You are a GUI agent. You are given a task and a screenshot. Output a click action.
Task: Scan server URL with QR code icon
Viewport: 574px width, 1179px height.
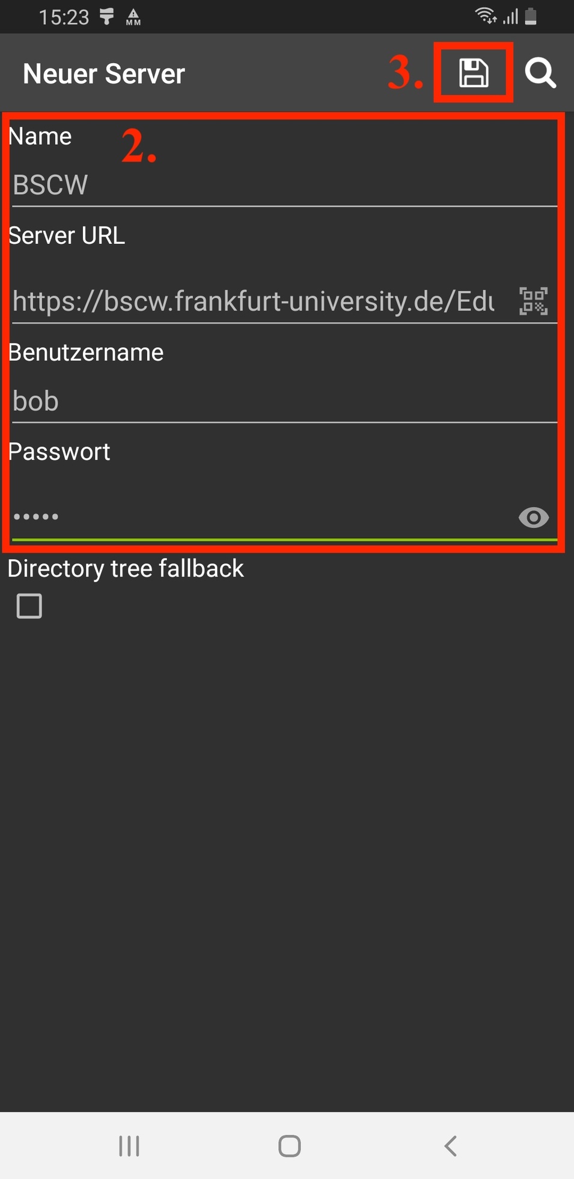point(533,301)
